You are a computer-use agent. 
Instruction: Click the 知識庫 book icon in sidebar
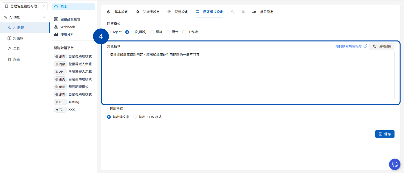click(x=9, y=38)
